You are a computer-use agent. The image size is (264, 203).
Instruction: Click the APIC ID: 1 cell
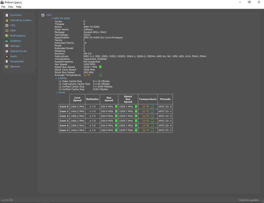[165, 111]
